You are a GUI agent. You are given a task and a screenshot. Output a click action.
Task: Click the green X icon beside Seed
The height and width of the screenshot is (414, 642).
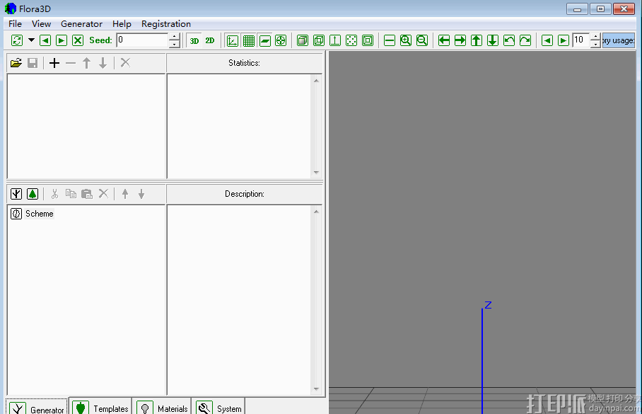pyautogui.click(x=78, y=40)
